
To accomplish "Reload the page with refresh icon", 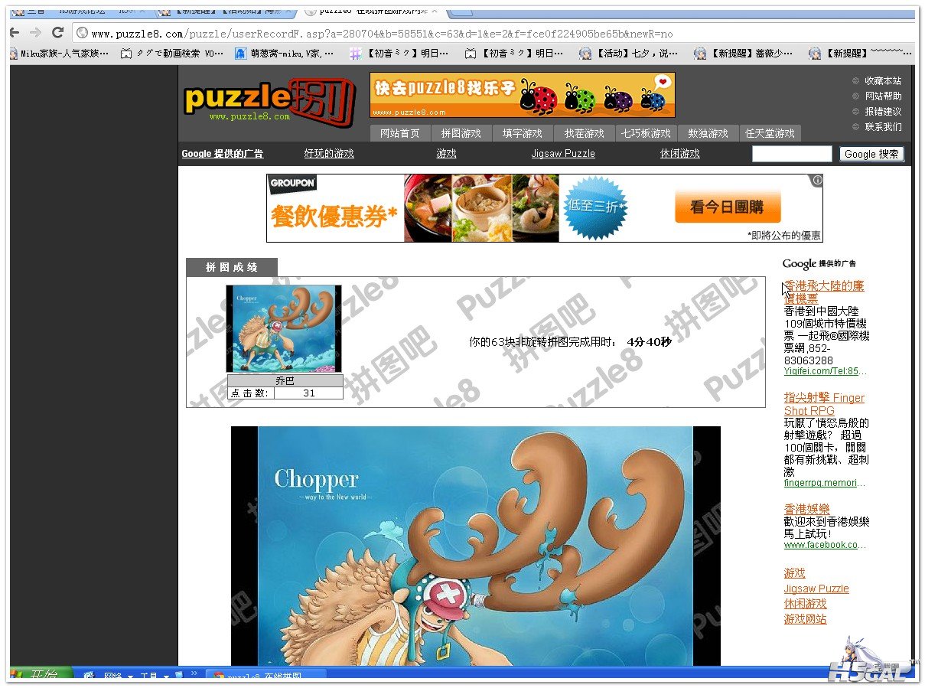I will click(x=57, y=33).
